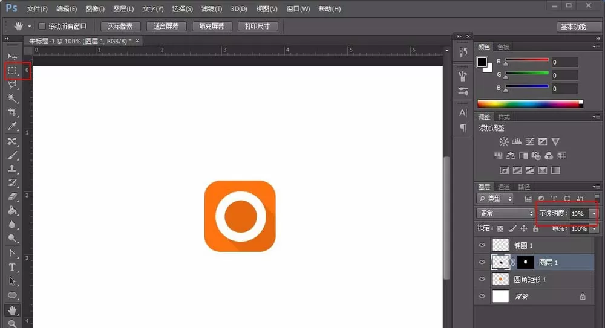Open the Color panel flyout menu
Image resolution: width=605 pixels, height=328 pixels.
pos(597,47)
